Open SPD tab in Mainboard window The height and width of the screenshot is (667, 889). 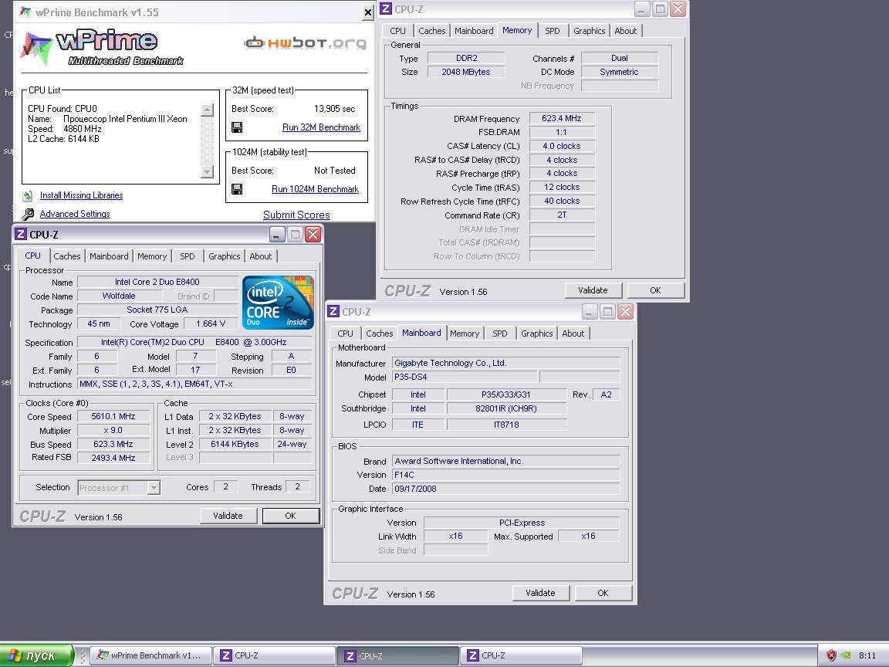499,333
